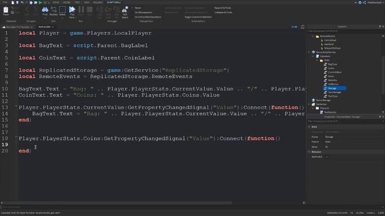The width and height of the screenshot is (385, 216).
Task: Select the TeleportToShop remote event
Action: 330,48
